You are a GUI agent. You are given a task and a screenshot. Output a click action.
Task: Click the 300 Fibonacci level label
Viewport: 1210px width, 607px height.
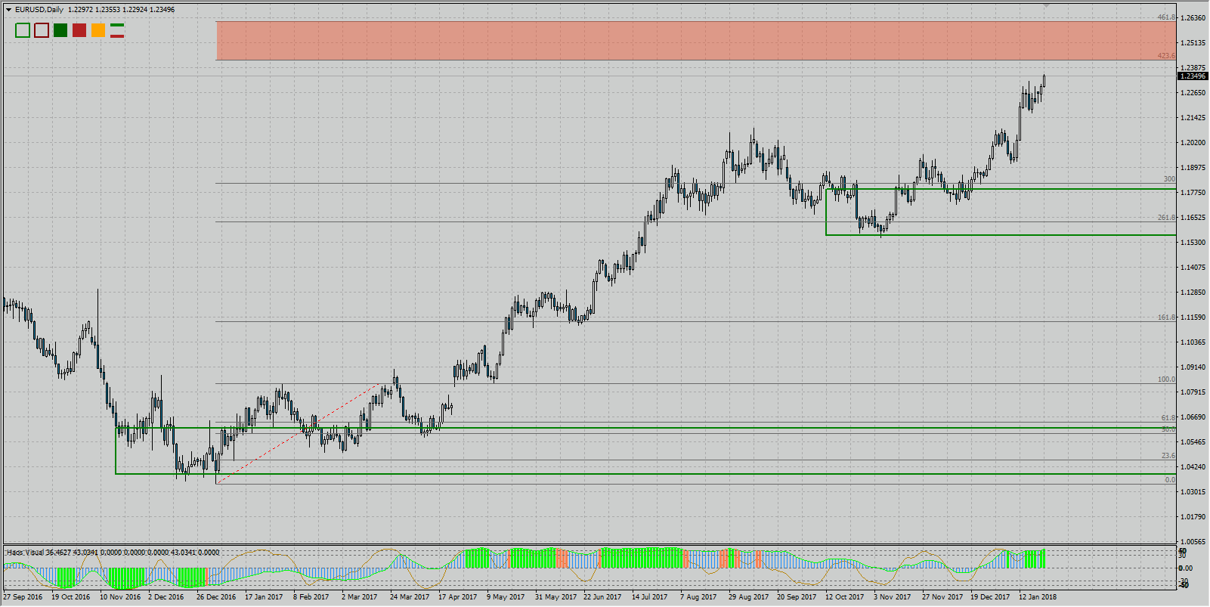coord(1169,179)
